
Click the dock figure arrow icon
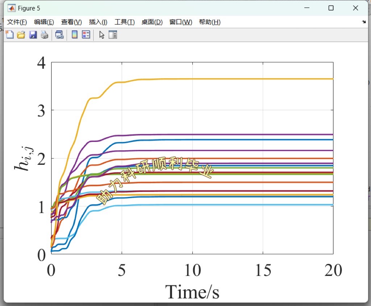tap(364, 22)
